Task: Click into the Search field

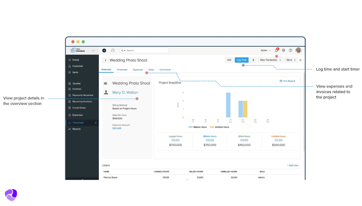Action: click(146, 51)
